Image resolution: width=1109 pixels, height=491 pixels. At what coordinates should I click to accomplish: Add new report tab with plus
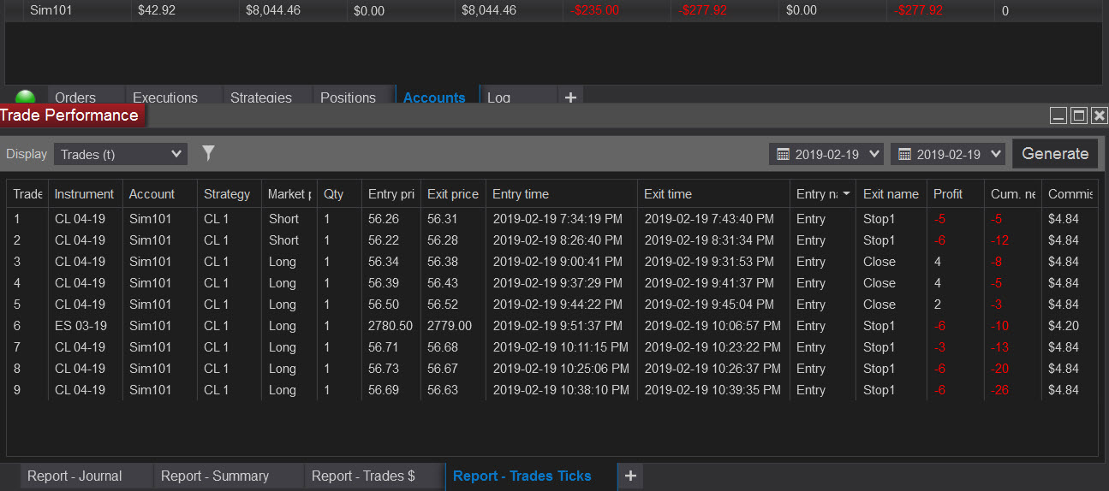[x=630, y=476]
